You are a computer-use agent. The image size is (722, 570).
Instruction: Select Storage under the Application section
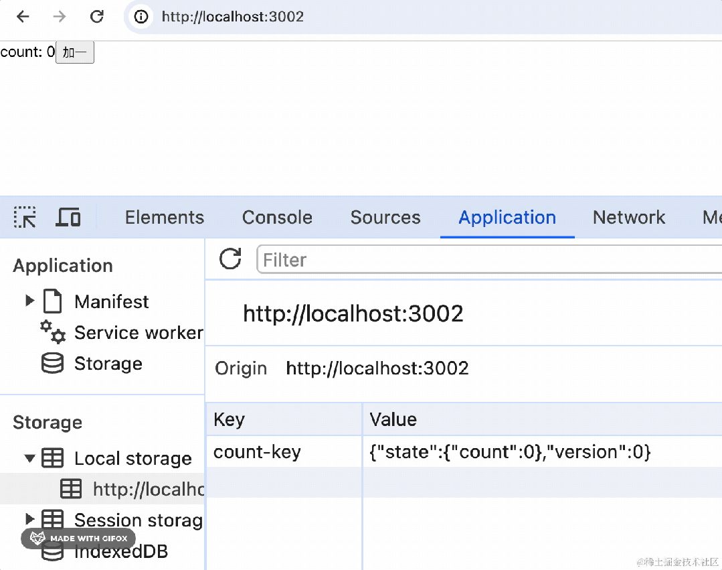108,364
